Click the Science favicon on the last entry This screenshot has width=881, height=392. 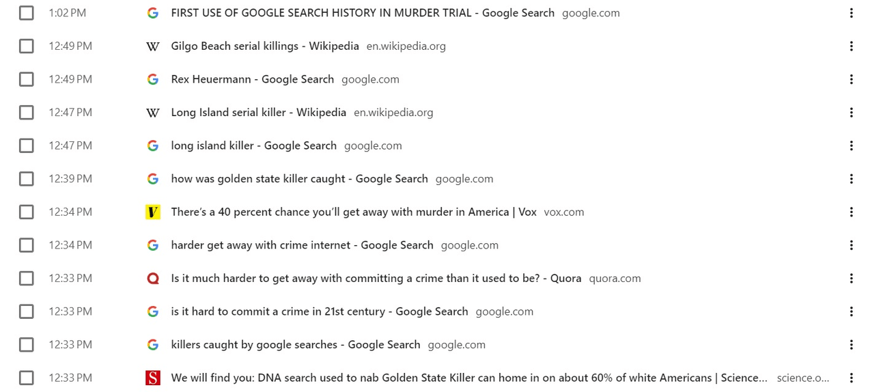(153, 378)
